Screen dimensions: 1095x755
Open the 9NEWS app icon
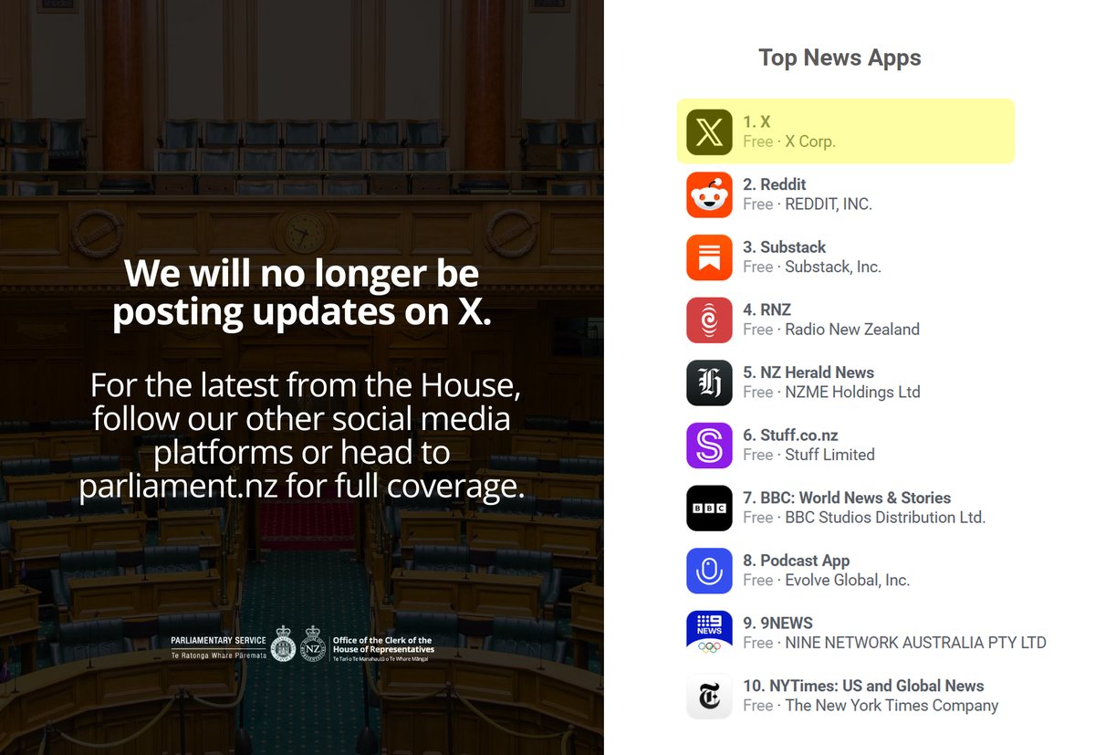coord(709,634)
